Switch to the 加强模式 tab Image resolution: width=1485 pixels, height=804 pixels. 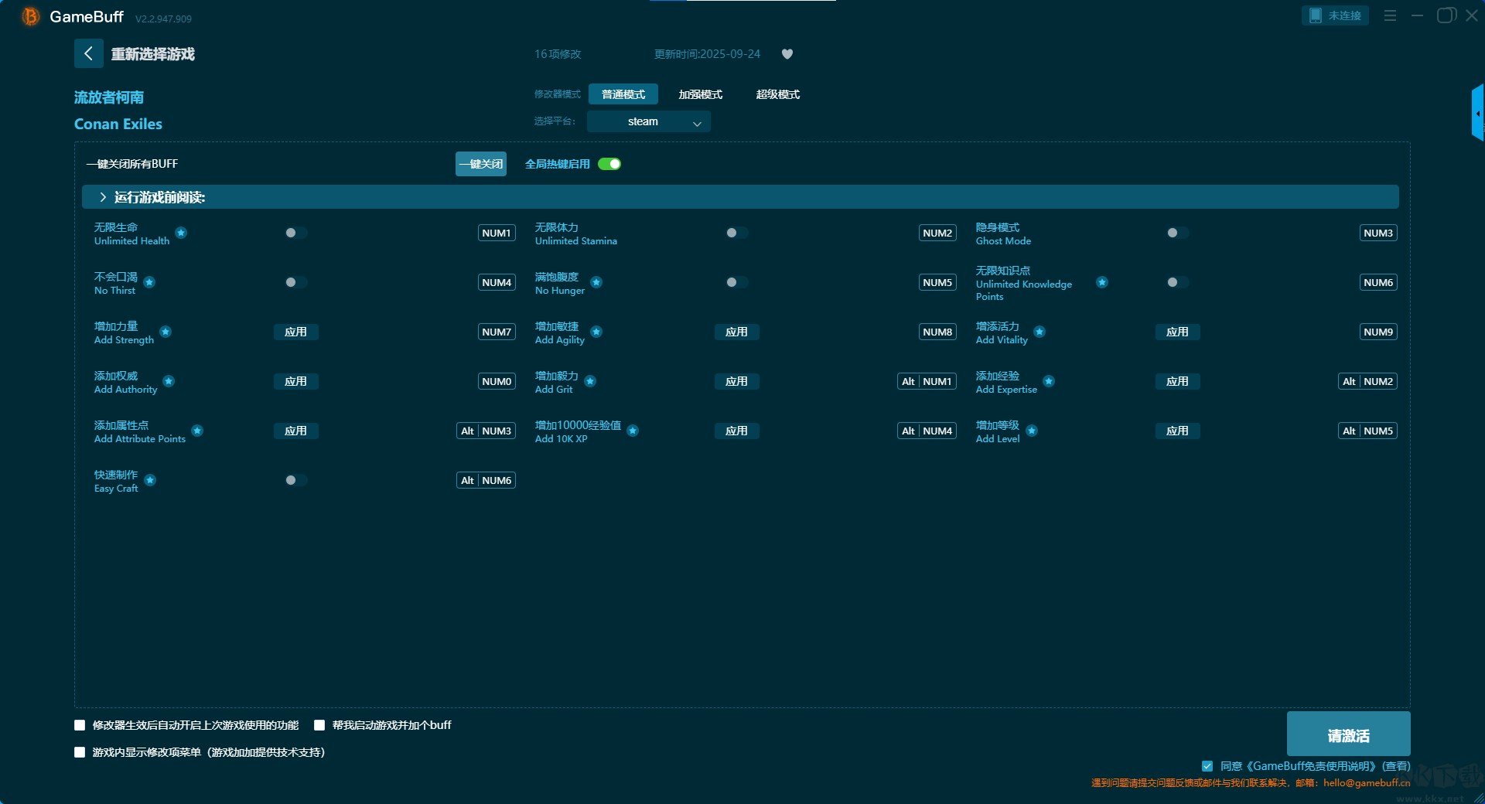click(700, 94)
